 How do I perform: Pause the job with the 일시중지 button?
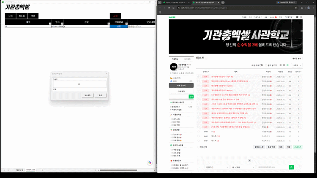coord(87,95)
